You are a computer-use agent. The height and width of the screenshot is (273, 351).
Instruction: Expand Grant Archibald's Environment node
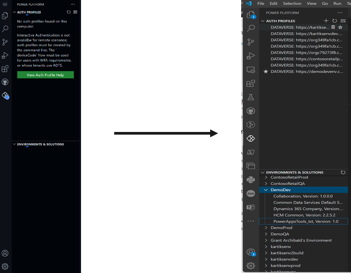pyautogui.click(x=266, y=240)
